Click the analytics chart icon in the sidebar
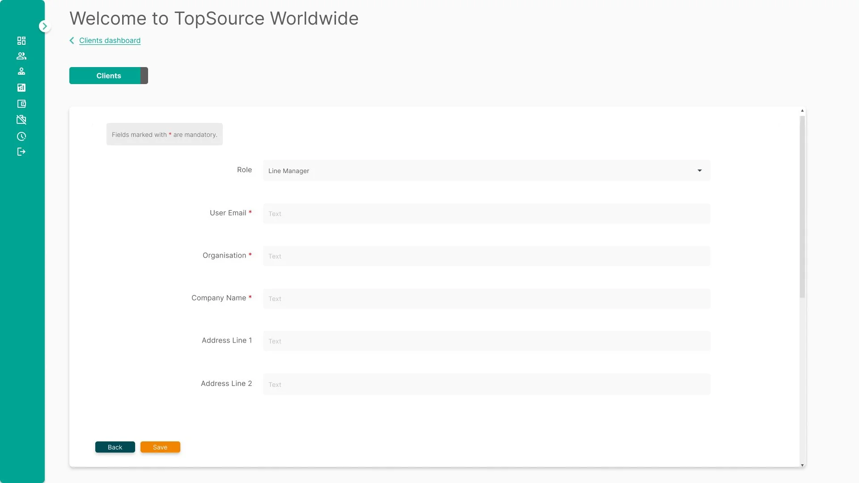This screenshot has height=483, width=859. pos(21,88)
